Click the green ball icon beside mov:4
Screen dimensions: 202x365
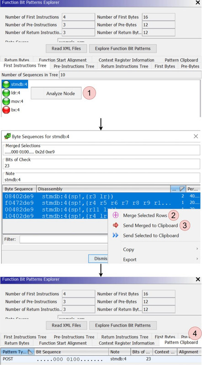point(6,101)
